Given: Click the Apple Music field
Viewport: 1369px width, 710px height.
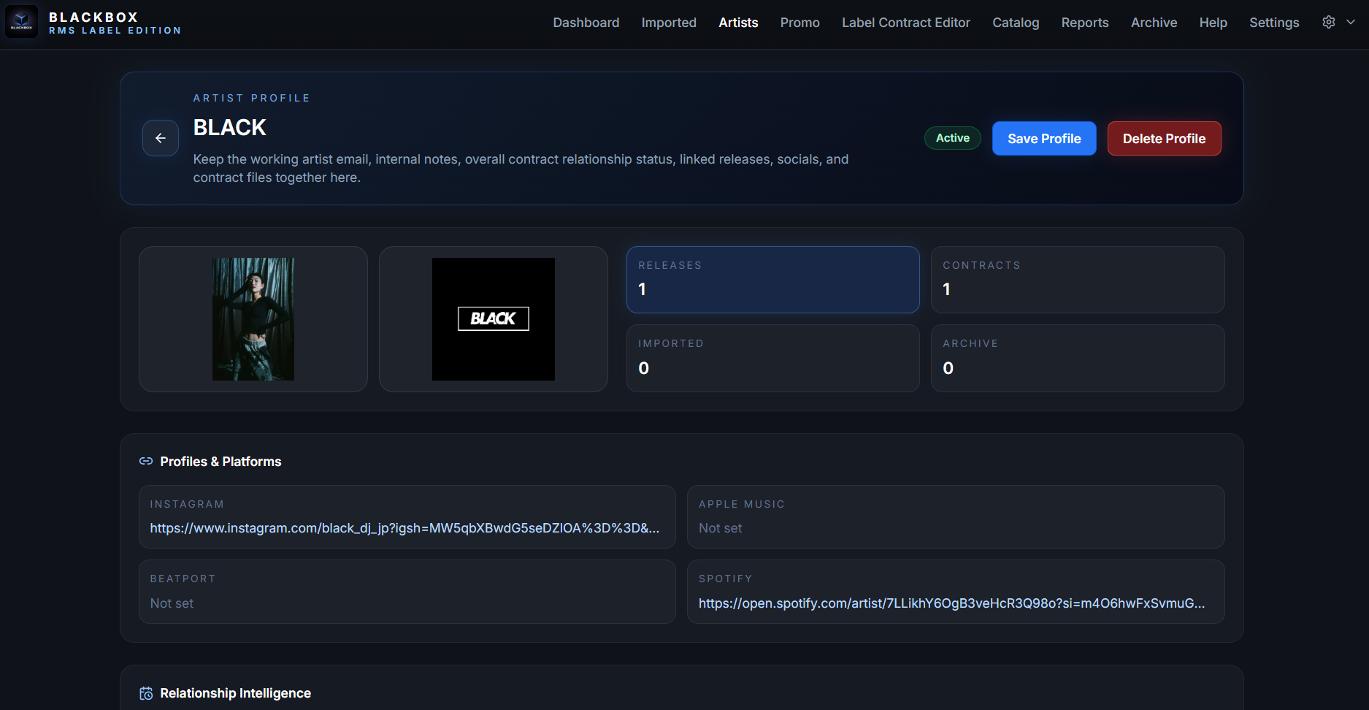Looking at the screenshot, I should coord(955,517).
